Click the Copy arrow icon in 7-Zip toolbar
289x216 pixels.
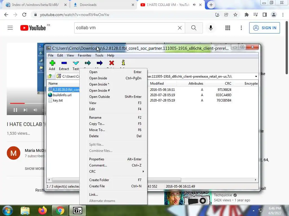pos(88,63)
